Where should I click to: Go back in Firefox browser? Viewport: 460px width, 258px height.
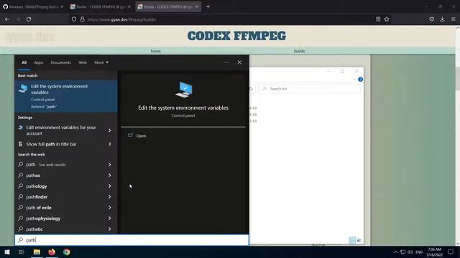click(x=7, y=19)
